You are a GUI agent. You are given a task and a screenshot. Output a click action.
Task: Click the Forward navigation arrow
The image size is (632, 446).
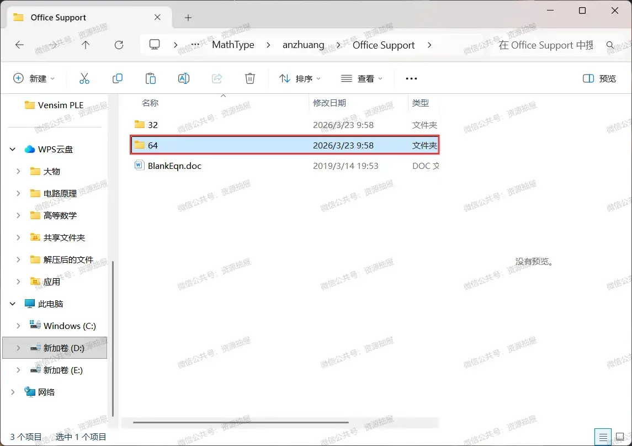[53, 45]
